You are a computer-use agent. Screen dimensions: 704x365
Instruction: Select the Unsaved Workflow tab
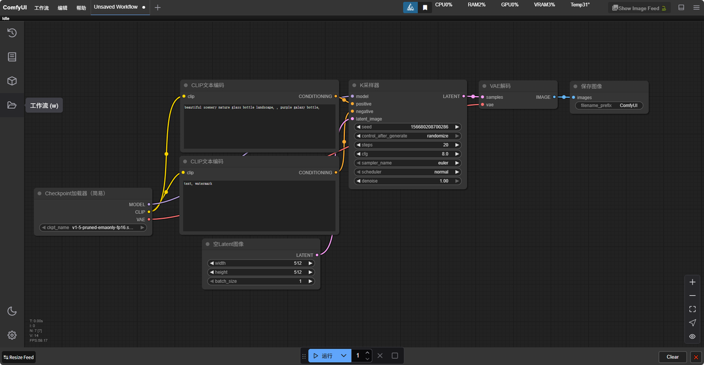coord(120,7)
